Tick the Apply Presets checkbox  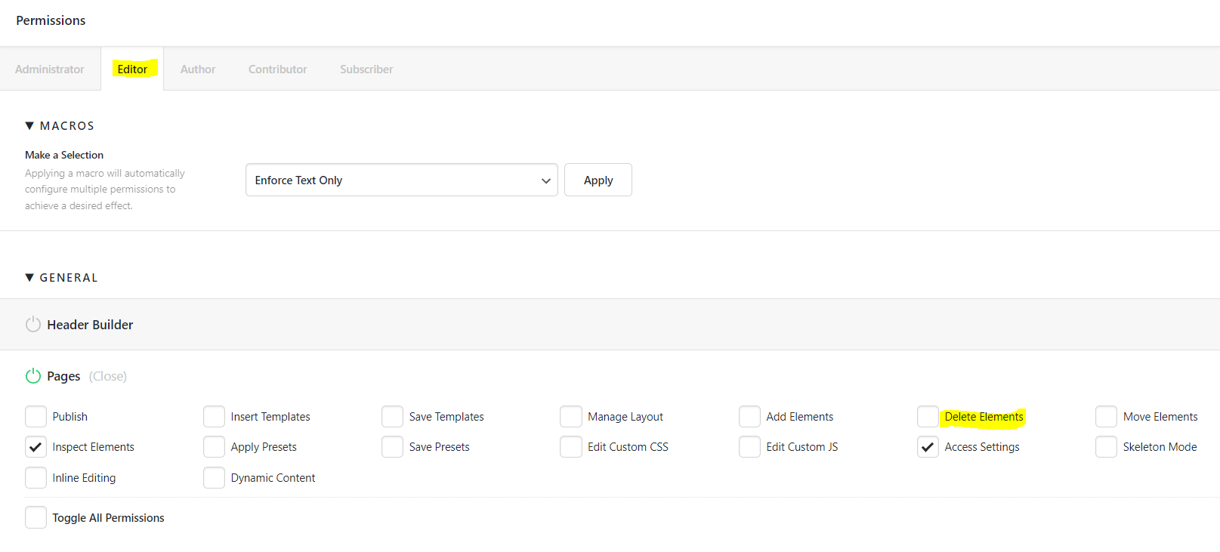coord(214,446)
